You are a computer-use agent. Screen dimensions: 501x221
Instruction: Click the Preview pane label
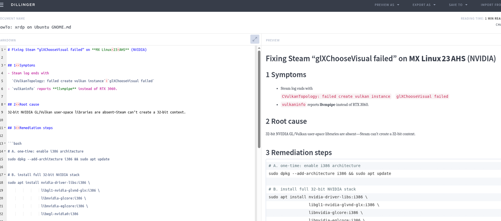[273, 40]
